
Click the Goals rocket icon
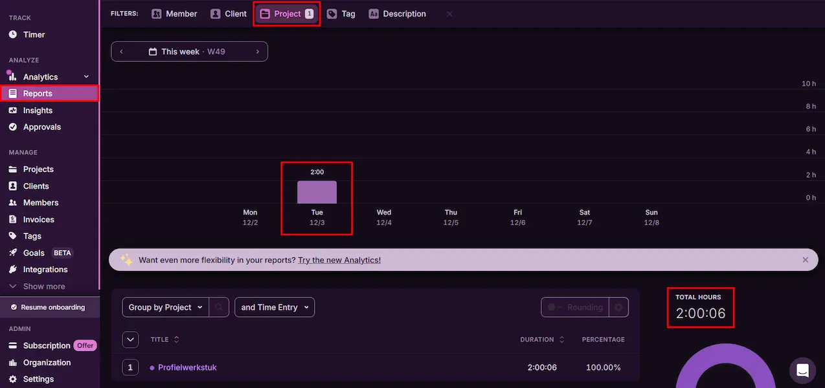coord(13,253)
